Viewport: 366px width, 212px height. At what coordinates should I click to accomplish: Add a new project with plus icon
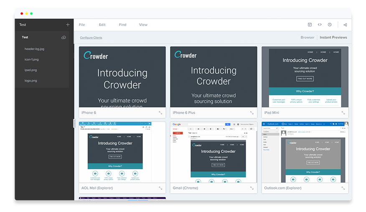click(x=68, y=25)
